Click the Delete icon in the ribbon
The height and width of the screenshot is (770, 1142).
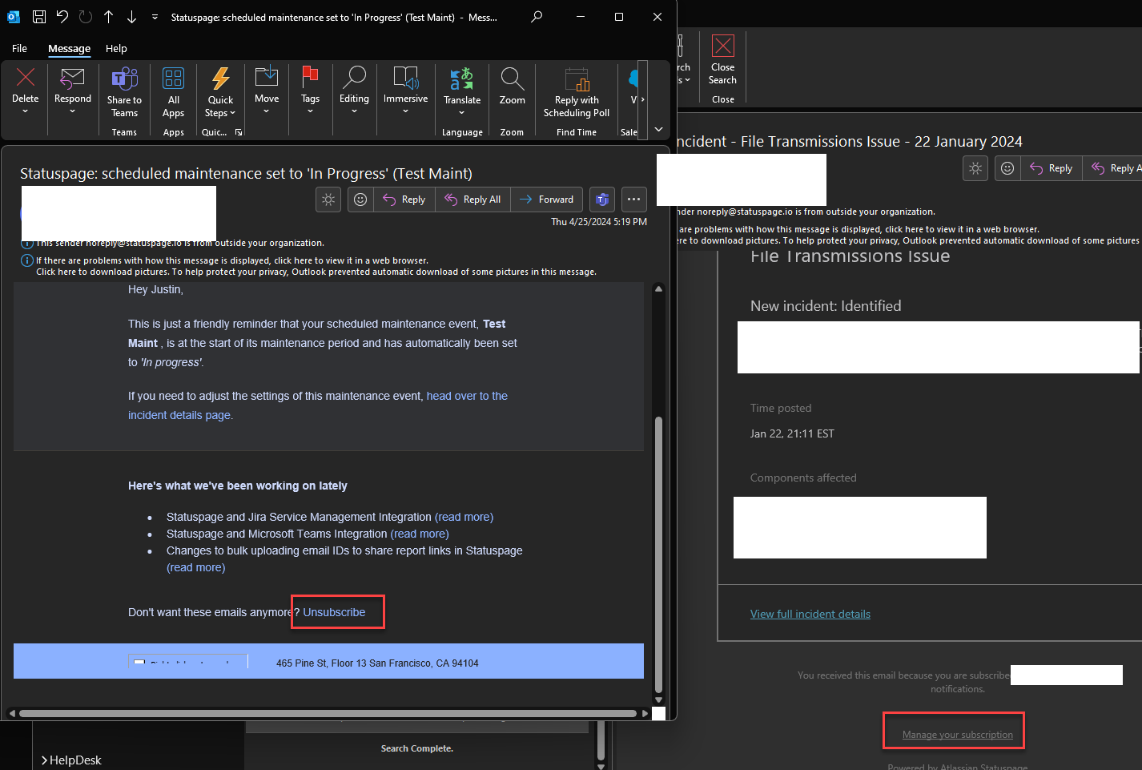pos(26,77)
